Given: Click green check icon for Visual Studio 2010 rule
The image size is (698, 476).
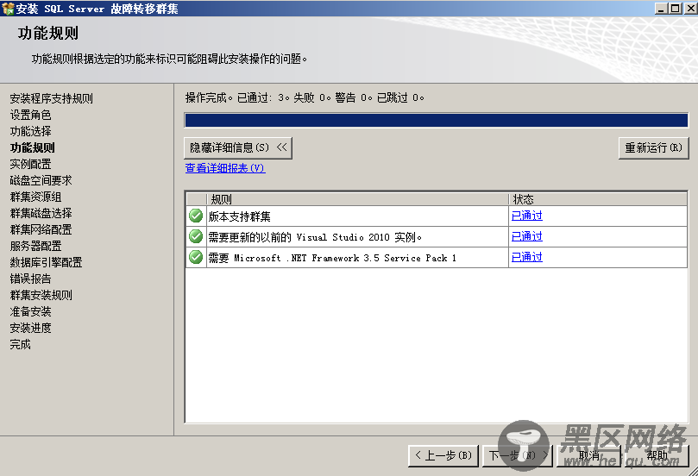Looking at the screenshot, I should click(196, 236).
